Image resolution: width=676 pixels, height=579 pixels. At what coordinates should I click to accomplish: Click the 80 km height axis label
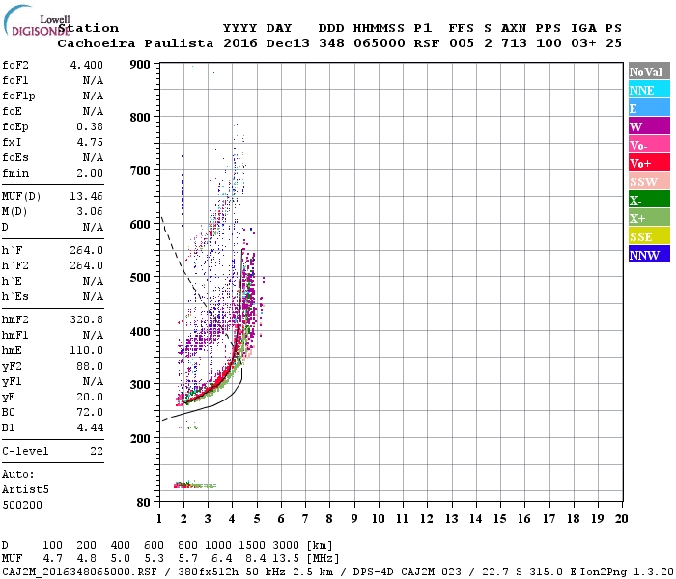(143, 503)
